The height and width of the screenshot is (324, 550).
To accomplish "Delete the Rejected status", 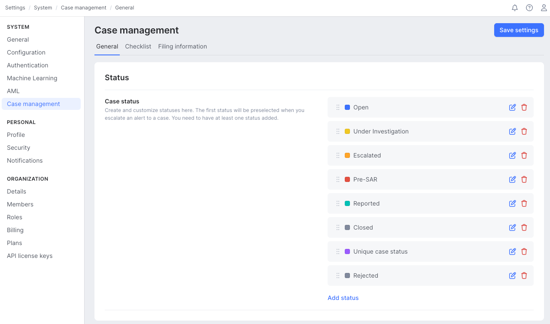I will point(524,276).
